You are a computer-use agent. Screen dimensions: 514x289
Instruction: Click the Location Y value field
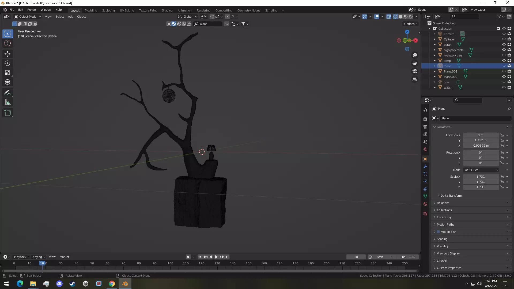point(481,140)
